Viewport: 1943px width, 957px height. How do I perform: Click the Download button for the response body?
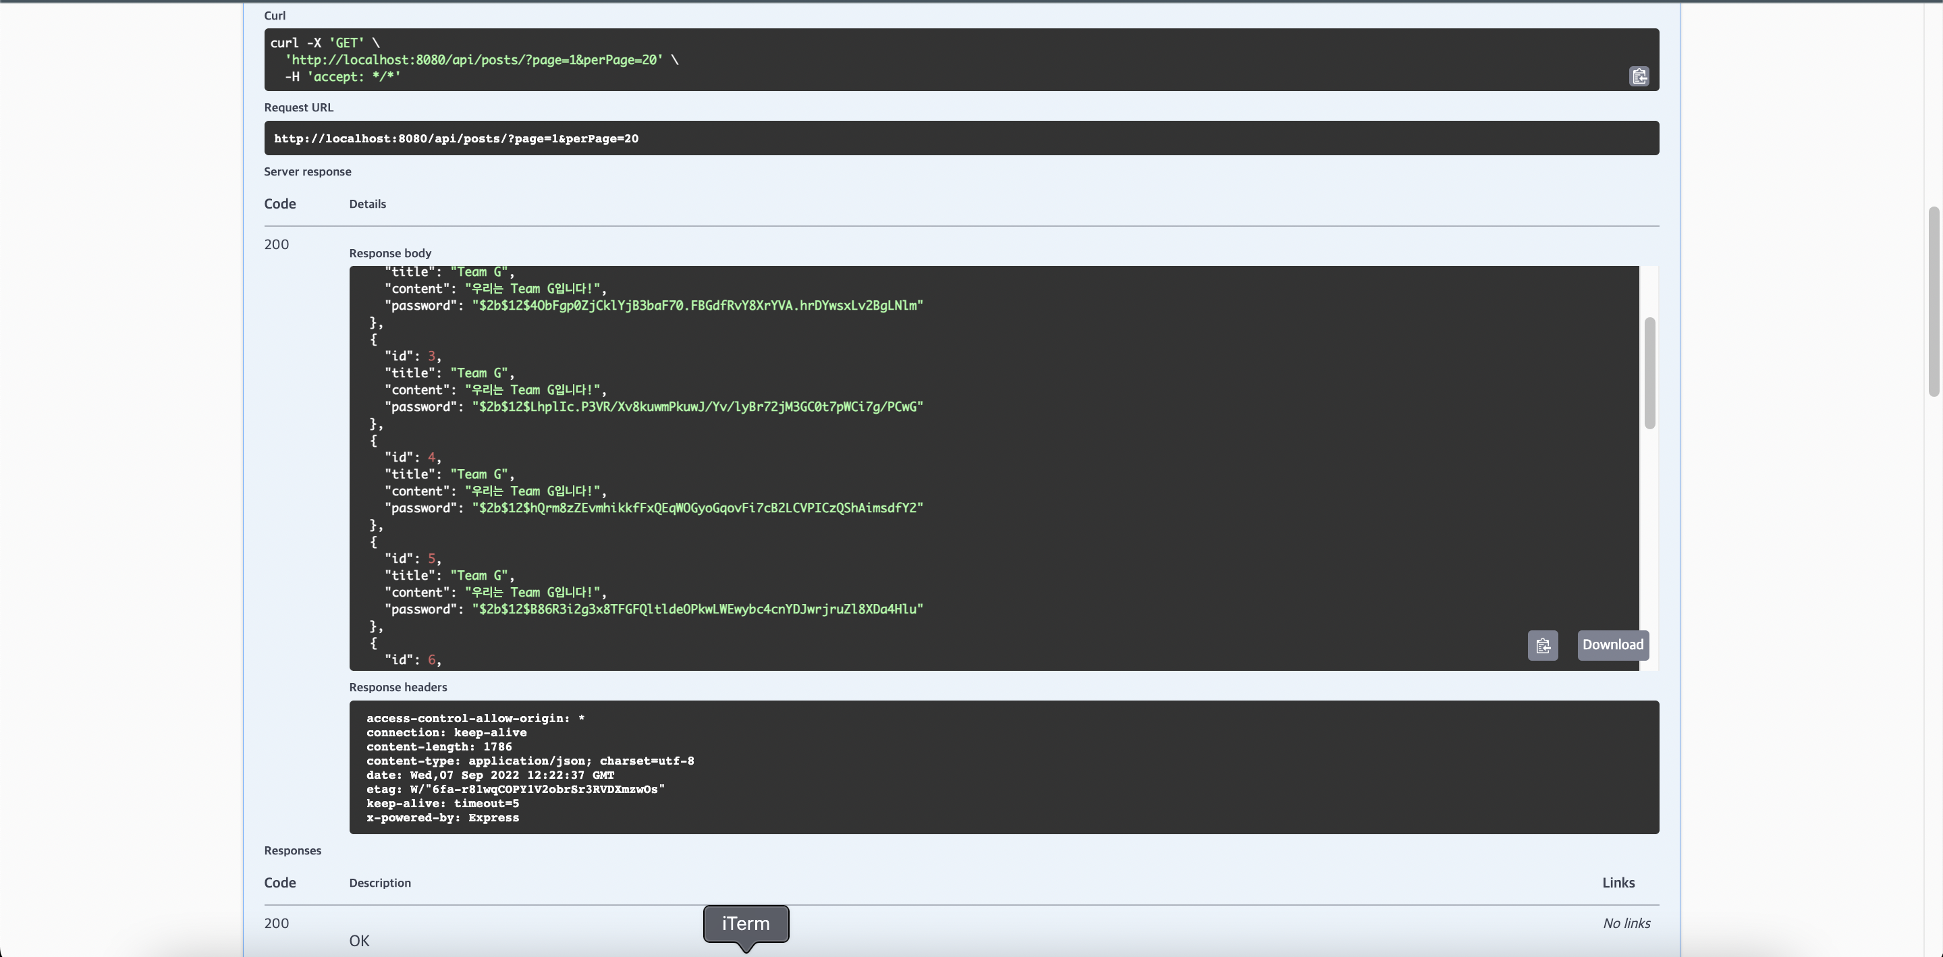[1612, 646]
